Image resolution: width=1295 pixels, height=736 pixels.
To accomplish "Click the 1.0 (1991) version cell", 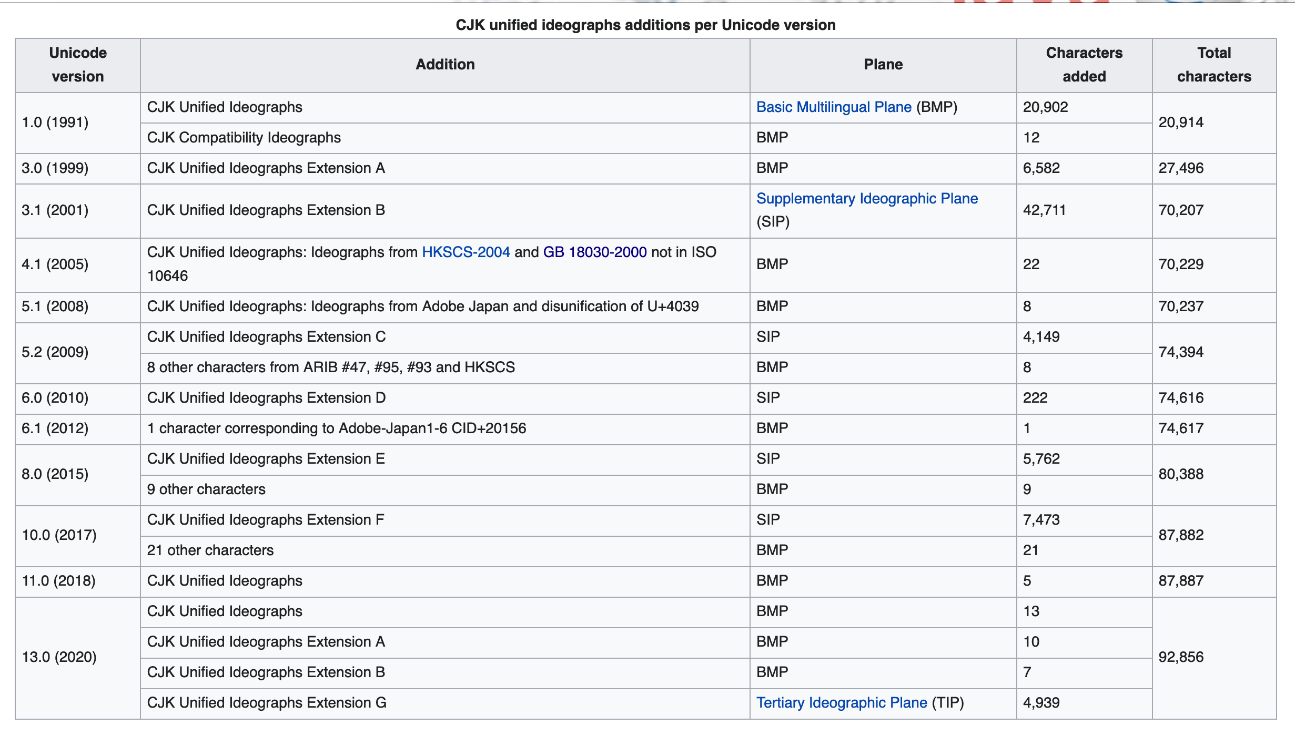I will pos(55,122).
